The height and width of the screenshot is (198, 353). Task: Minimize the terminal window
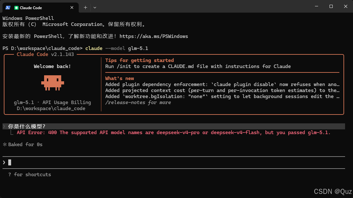317,6
